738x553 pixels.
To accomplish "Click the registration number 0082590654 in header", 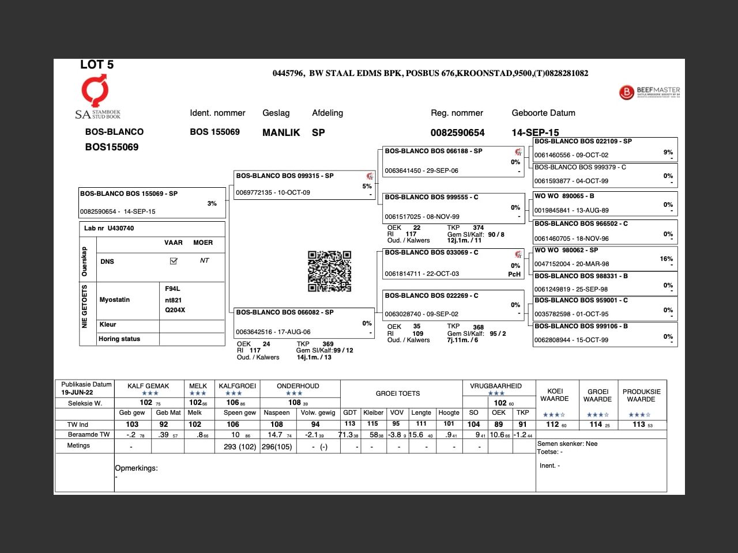I will tap(457, 132).
